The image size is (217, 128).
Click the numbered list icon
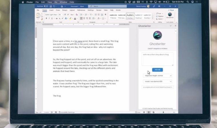pos(86,15)
